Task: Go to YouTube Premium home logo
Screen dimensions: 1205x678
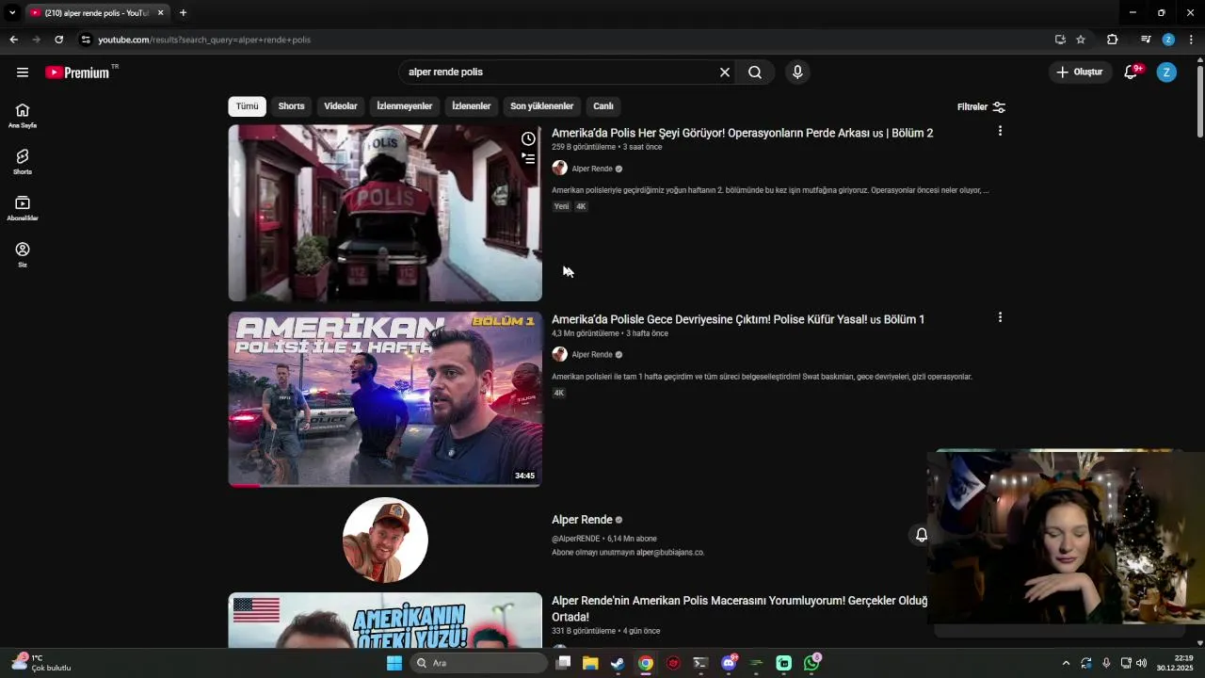Action: tap(77, 73)
